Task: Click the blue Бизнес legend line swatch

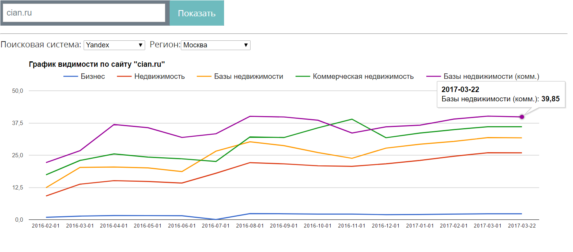Action: click(x=70, y=76)
